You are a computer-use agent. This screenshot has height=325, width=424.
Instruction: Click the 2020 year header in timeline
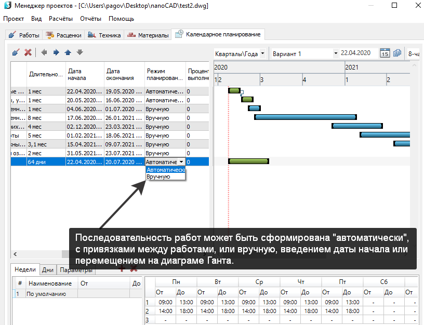click(x=279, y=67)
